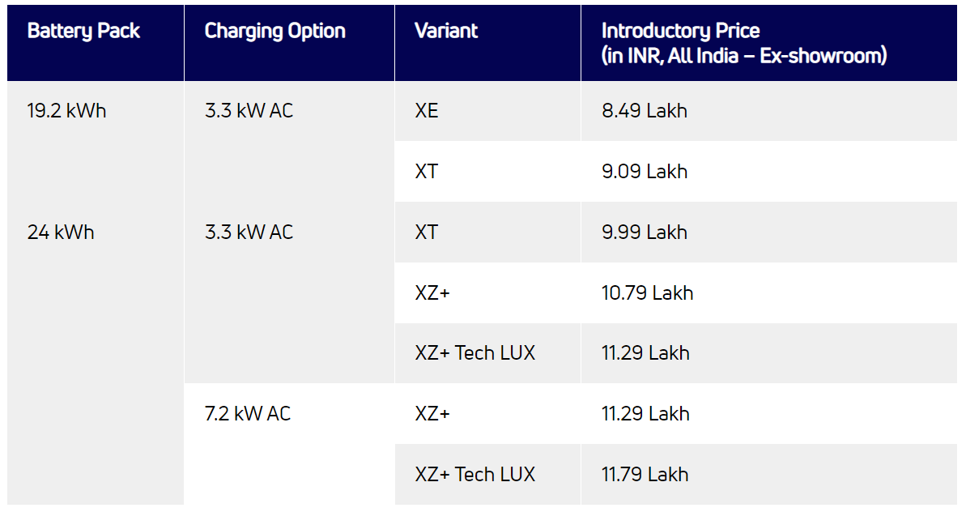Select XZ+ variant in the 7.2 kW AC row
Viewport: 966px width, 512px height.
[x=432, y=414]
